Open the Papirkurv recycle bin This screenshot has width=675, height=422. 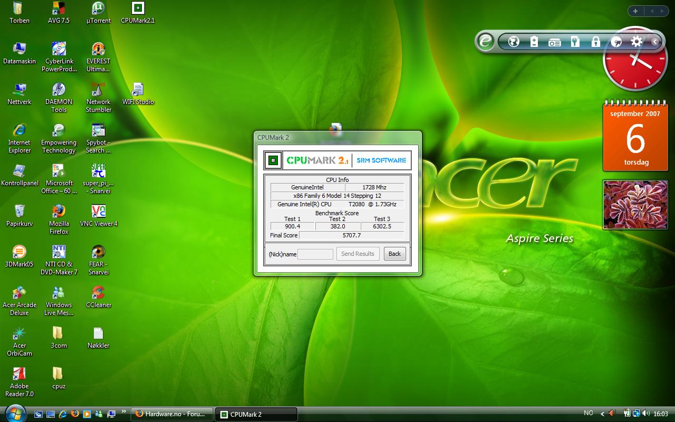click(x=19, y=216)
